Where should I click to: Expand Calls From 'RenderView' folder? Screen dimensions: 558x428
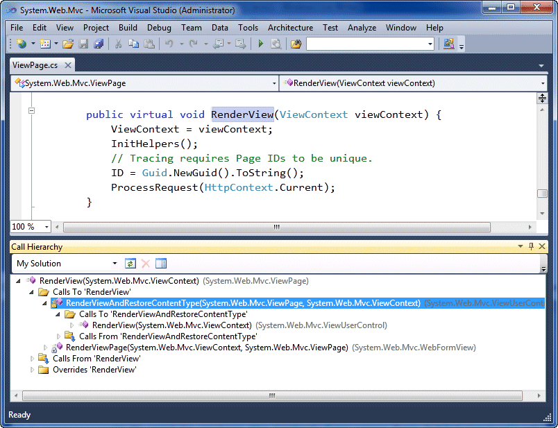pos(32,358)
